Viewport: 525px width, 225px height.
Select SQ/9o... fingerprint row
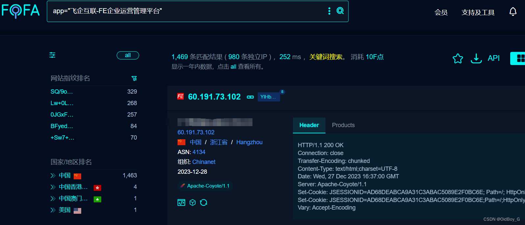tap(94, 92)
